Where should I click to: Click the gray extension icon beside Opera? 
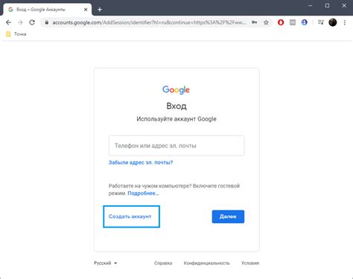point(293,22)
